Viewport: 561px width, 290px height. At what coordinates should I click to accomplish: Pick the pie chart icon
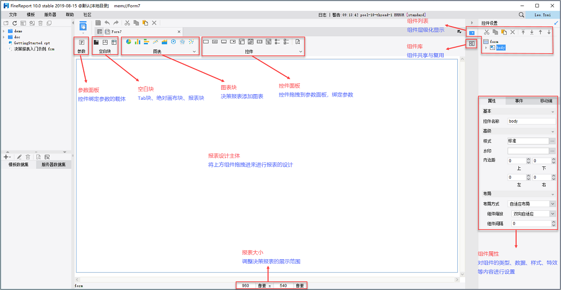[x=129, y=42]
